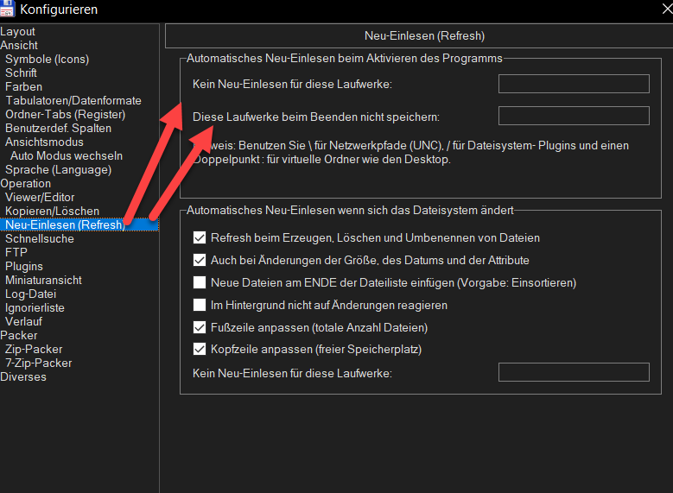
Task: Toggle Fußzeile anpassen checkbox
Action: click(200, 327)
